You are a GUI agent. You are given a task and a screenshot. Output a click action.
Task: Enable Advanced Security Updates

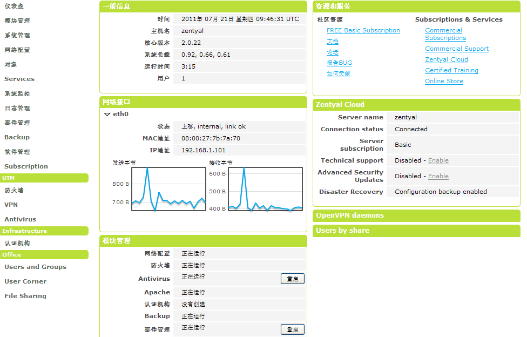point(438,176)
